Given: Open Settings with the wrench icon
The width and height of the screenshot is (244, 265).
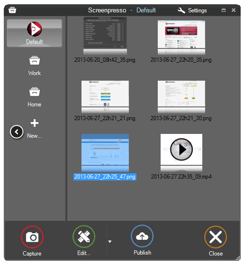Looking at the screenshot, I should point(181,10).
